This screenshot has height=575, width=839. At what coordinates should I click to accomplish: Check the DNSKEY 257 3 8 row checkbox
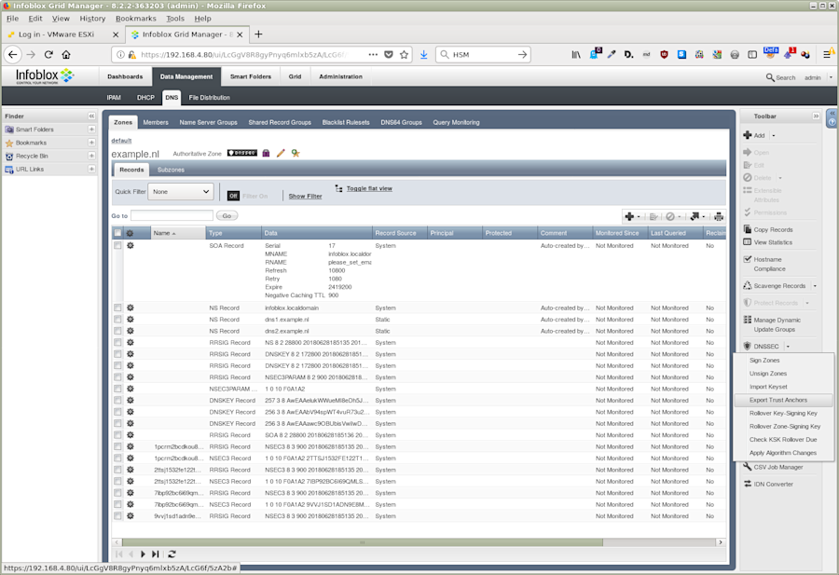117,400
